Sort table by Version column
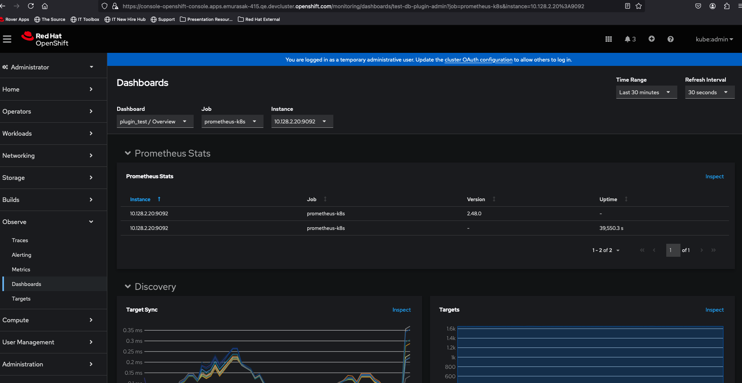Screen dimensions: 742x383 [476, 200]
